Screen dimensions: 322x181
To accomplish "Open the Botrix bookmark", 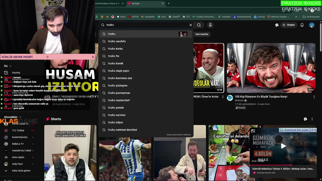I will [121, 17].
